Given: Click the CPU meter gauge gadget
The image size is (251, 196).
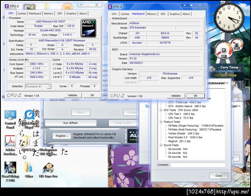Looking at the screenshot, I should click(223, 50).
